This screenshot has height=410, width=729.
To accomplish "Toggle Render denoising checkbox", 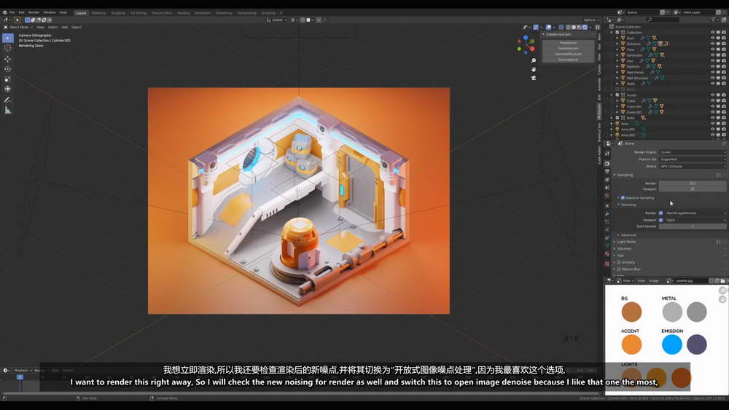I will pos(660,213).
